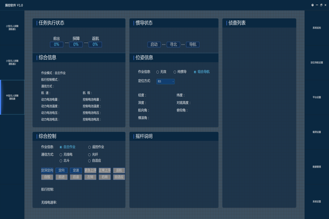This screenshot has height=219, width=329.
Task: Click the 定深定向 control button
Action: tap(47, 170)
